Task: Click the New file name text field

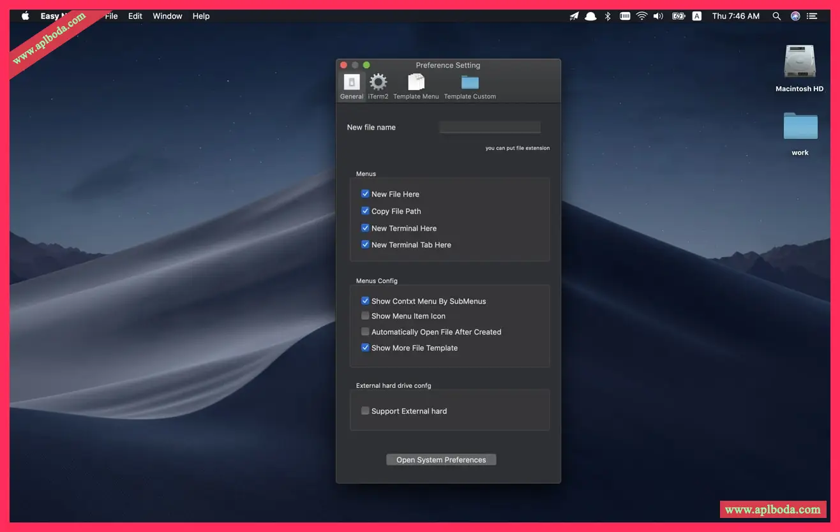Action: [x=490, y=127]
